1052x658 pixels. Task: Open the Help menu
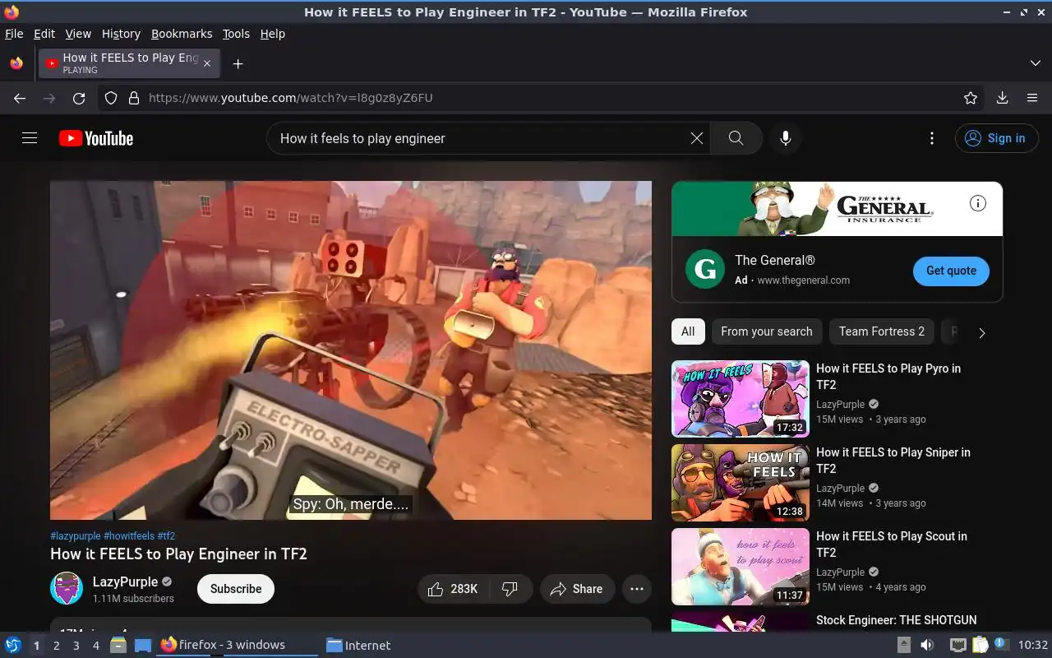[272, 34]
